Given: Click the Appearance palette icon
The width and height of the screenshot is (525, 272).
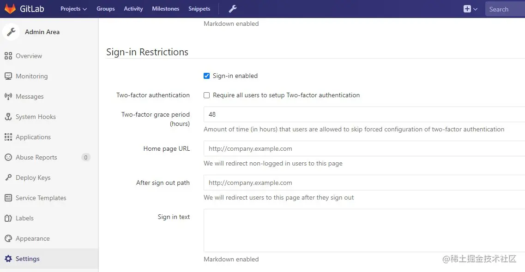Looking at the screenshot, I should coord(8,238).
